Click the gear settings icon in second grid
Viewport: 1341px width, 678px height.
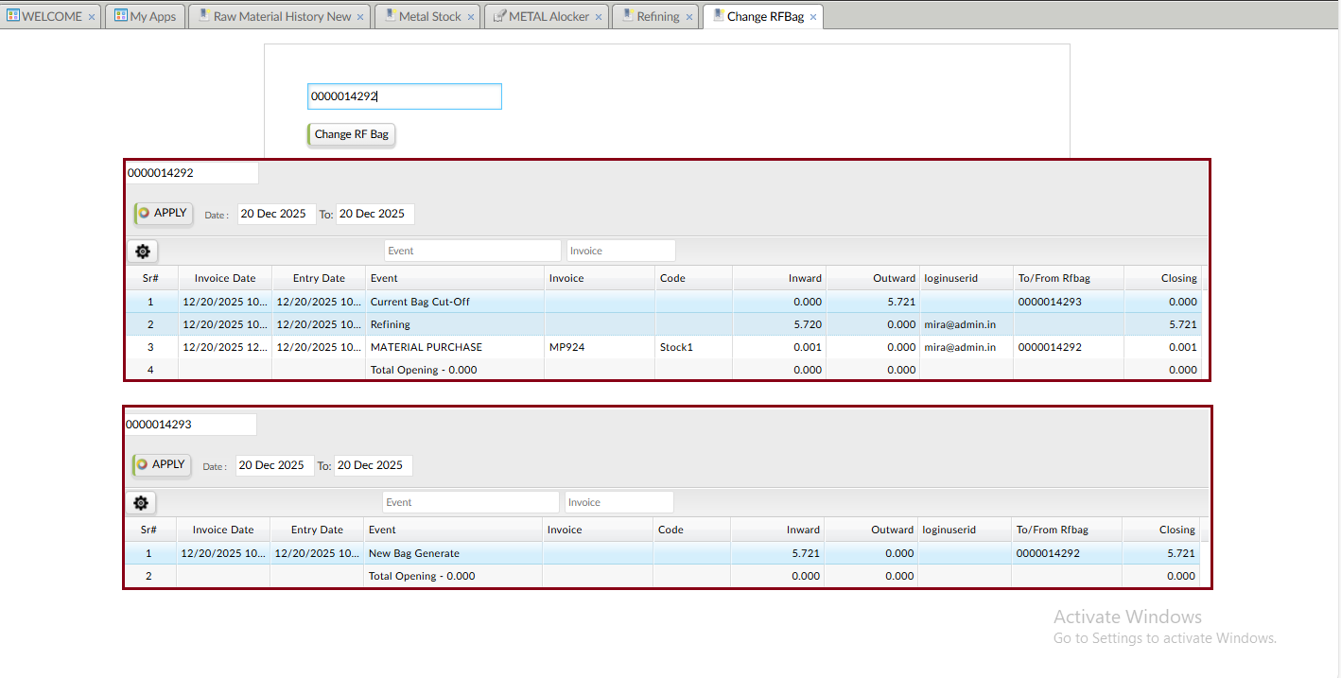(x=141, y=503)
